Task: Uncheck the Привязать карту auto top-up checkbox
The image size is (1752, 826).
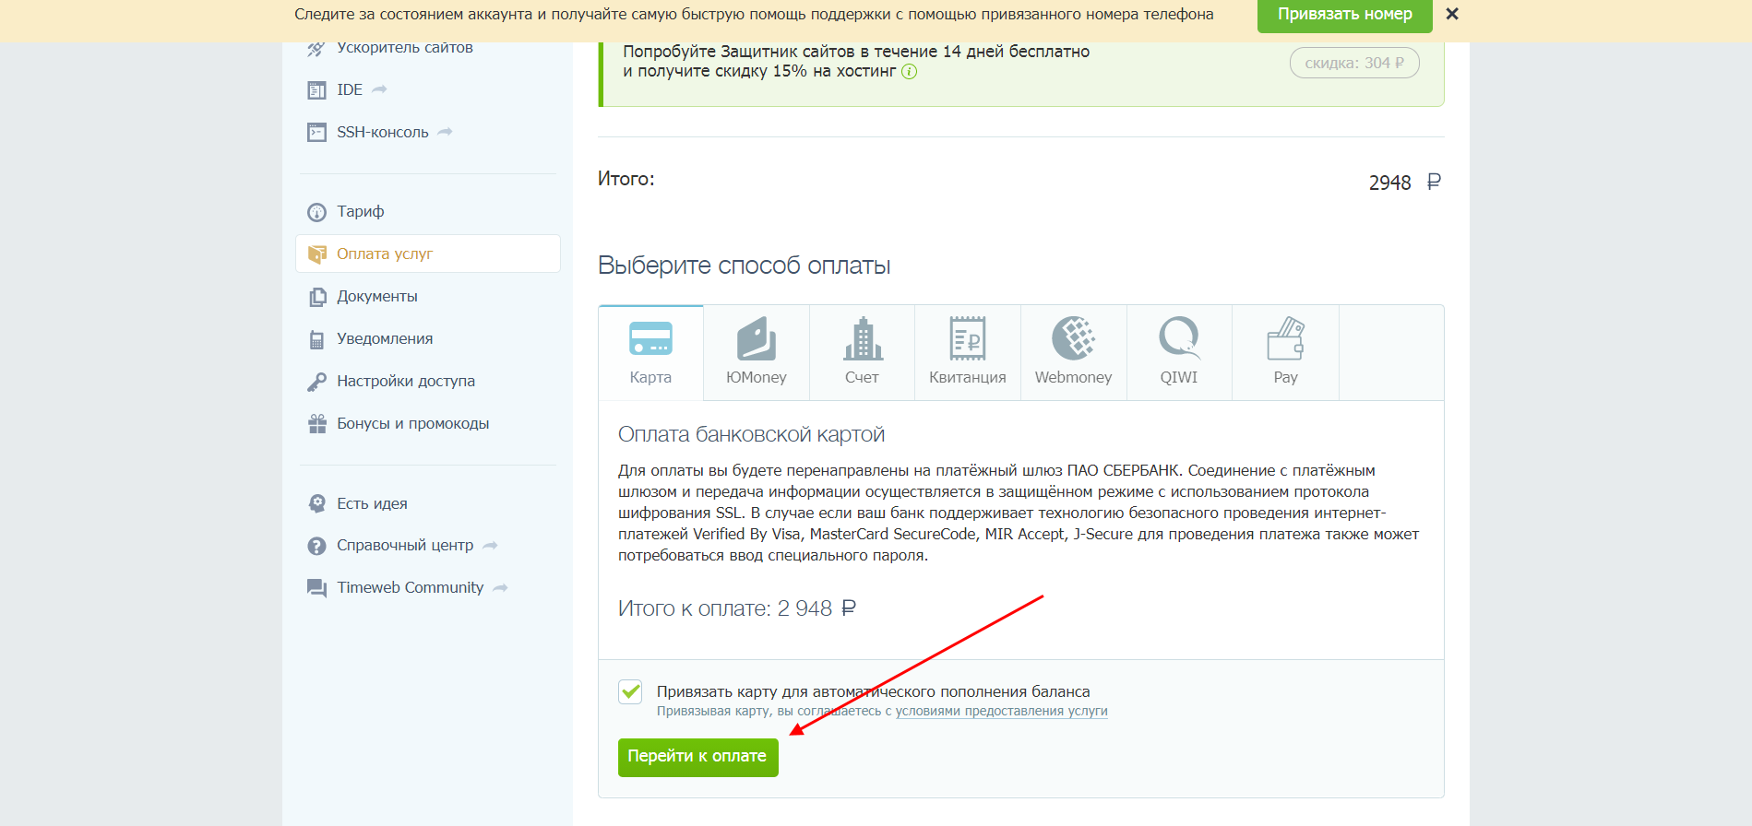Action: click(630, 691)
